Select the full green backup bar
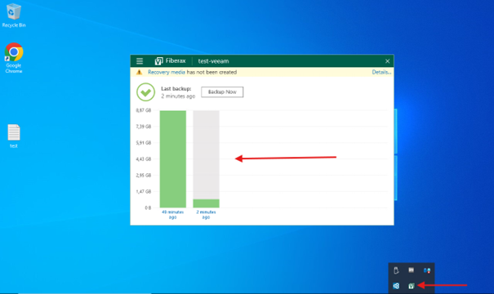 [x=173, y=159]
